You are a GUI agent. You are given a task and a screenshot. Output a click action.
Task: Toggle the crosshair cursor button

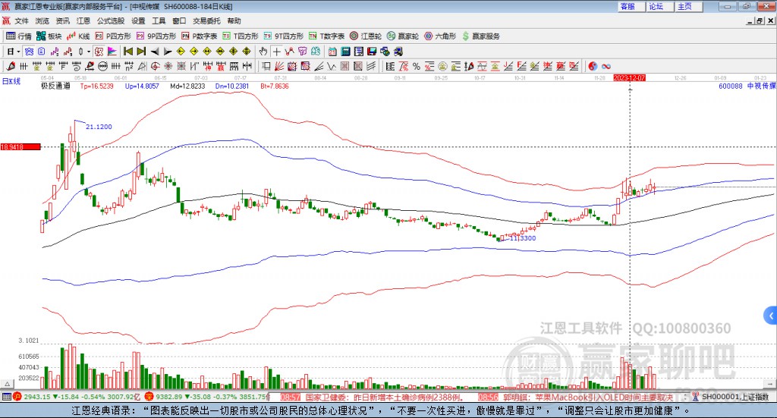click(x=276, y=52)
